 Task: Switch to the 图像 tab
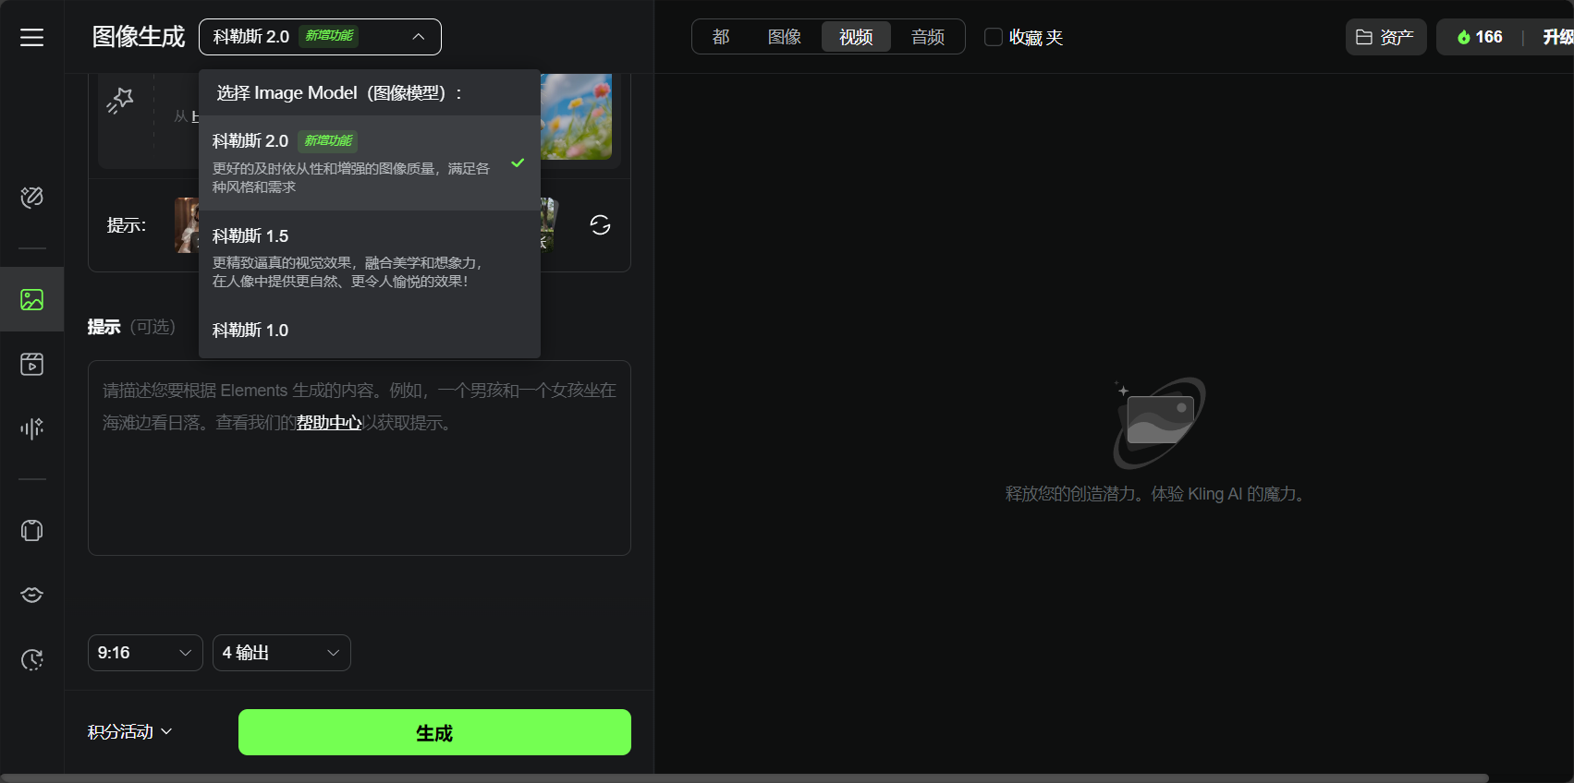785,37
